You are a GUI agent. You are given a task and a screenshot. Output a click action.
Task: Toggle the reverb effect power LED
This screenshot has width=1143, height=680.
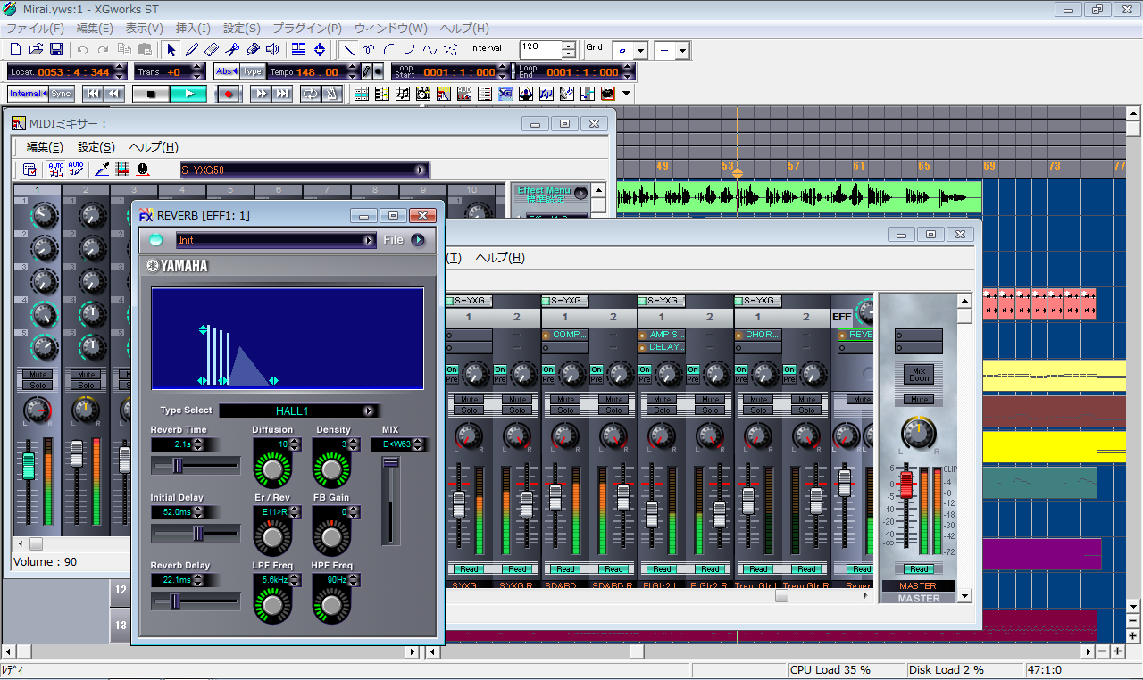156,240
